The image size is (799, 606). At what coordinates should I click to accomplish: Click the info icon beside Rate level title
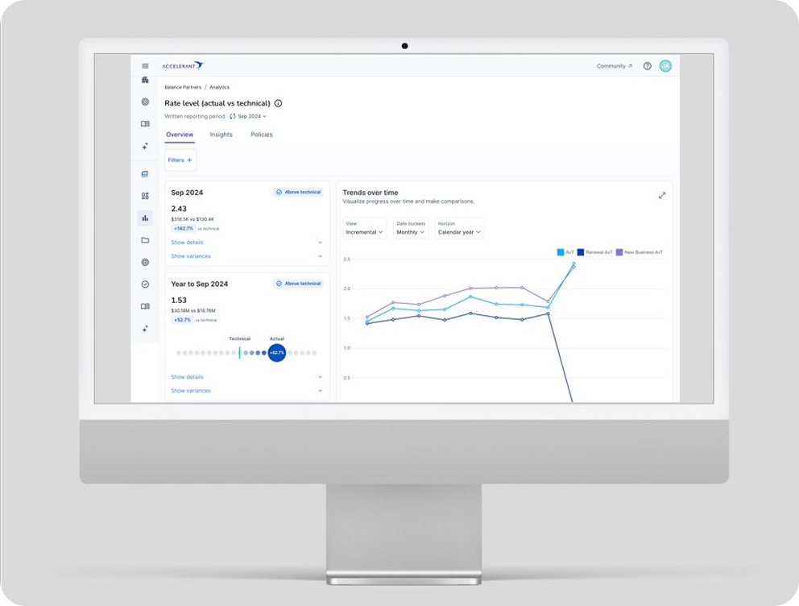278,103
